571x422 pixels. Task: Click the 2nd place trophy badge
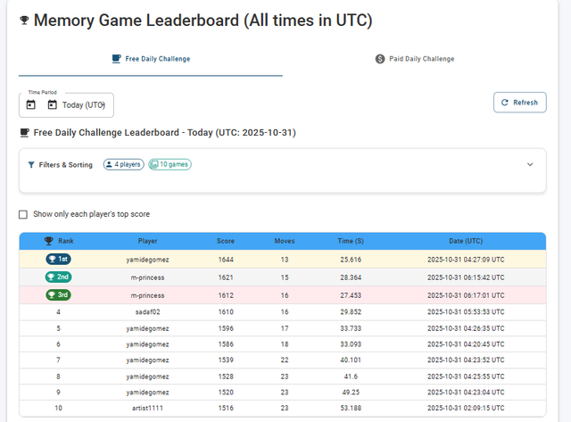point(58,277)
